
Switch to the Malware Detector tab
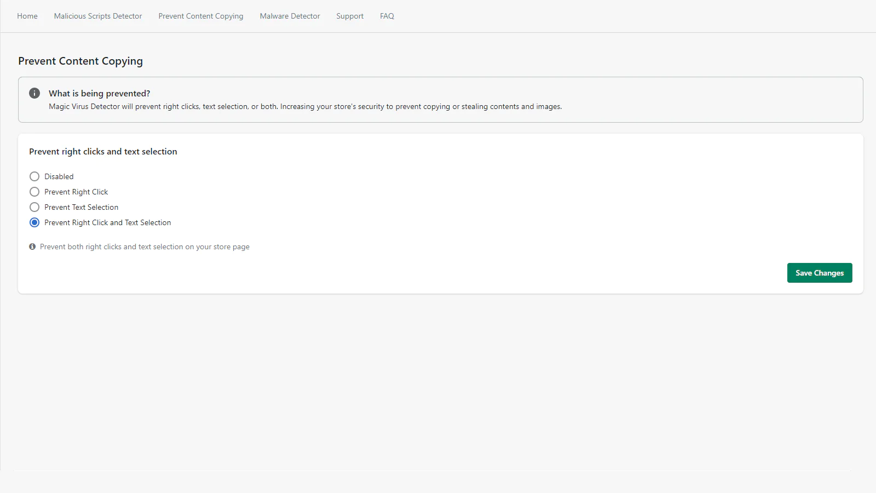pyautogui.click(x=290, y=16)
